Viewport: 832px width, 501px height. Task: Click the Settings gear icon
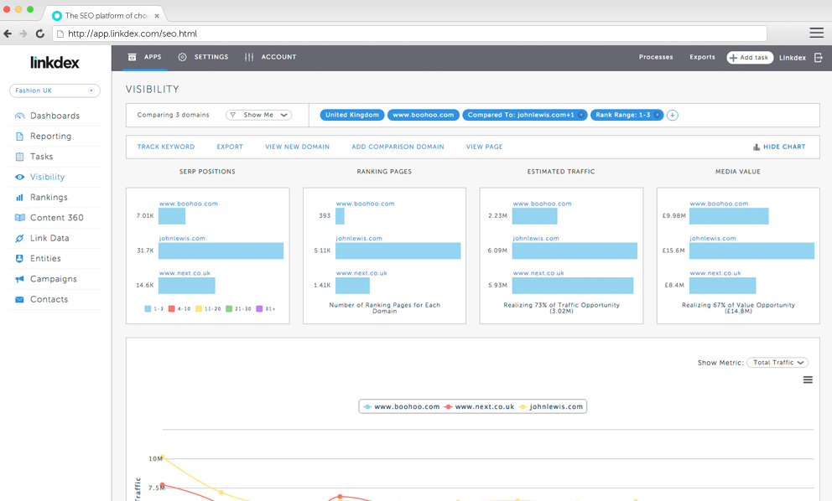[x=182, y=57]
